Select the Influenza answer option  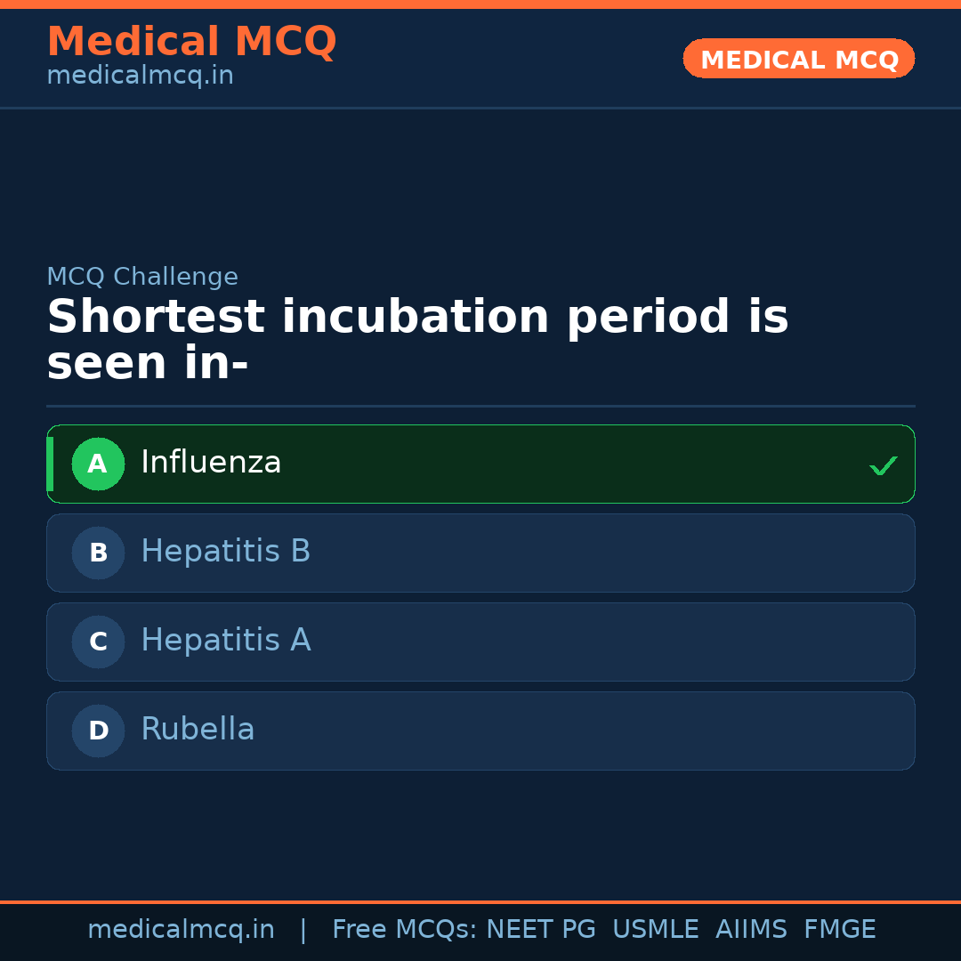tap(211, 463)
